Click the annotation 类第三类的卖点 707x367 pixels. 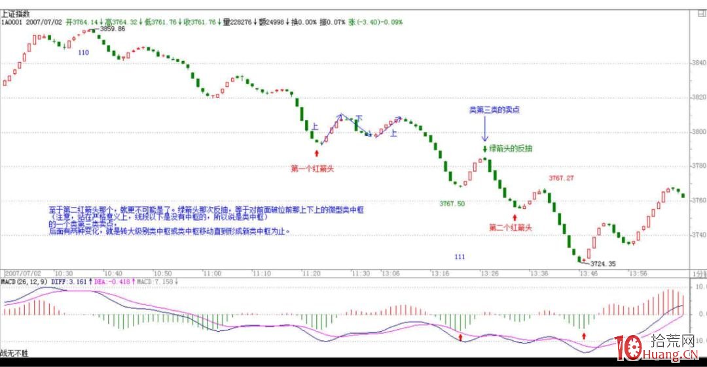click(494, 110)
